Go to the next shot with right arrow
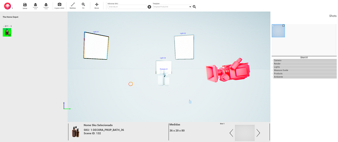 [x=258, y=133]
